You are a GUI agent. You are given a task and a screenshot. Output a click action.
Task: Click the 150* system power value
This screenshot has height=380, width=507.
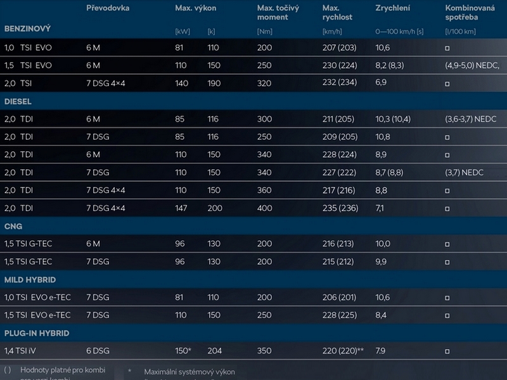coord(183,351)
